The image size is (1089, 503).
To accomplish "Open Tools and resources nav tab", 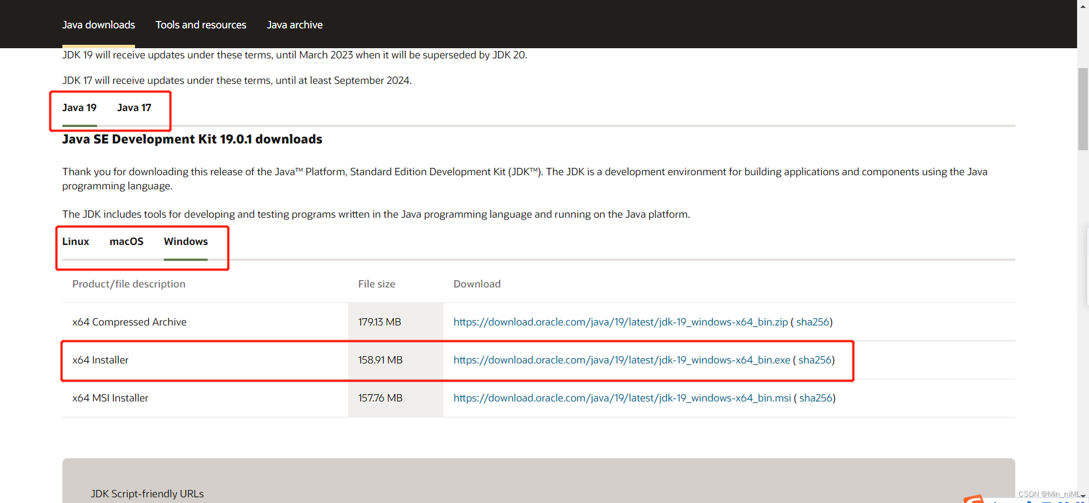I will 201,25.
